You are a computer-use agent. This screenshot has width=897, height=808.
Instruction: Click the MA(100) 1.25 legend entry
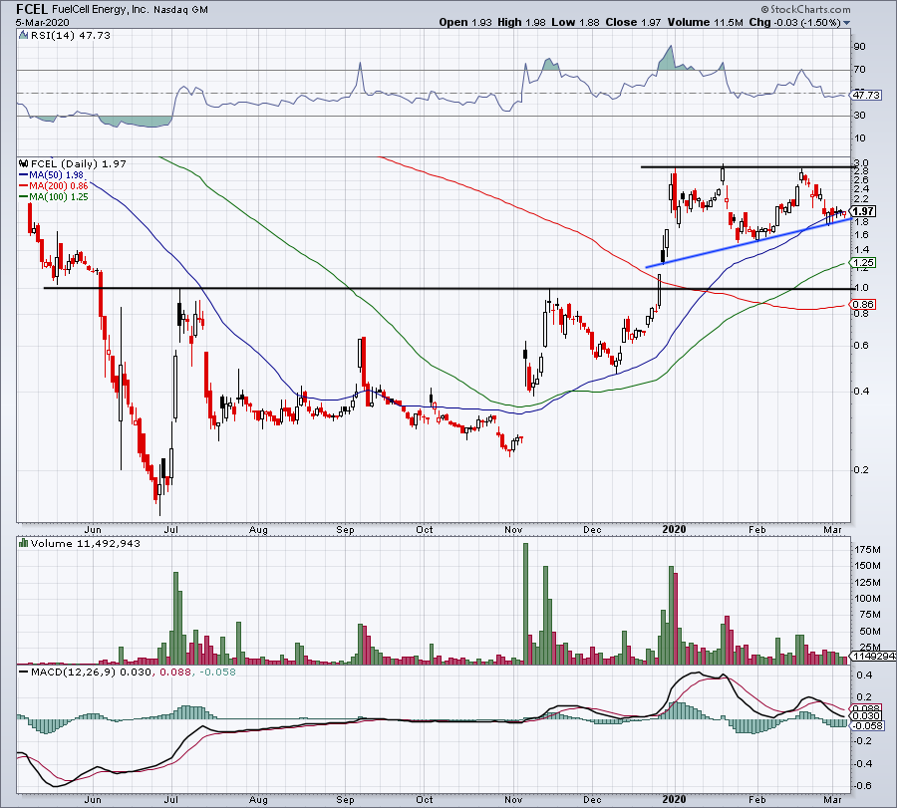tap(54, 196)
